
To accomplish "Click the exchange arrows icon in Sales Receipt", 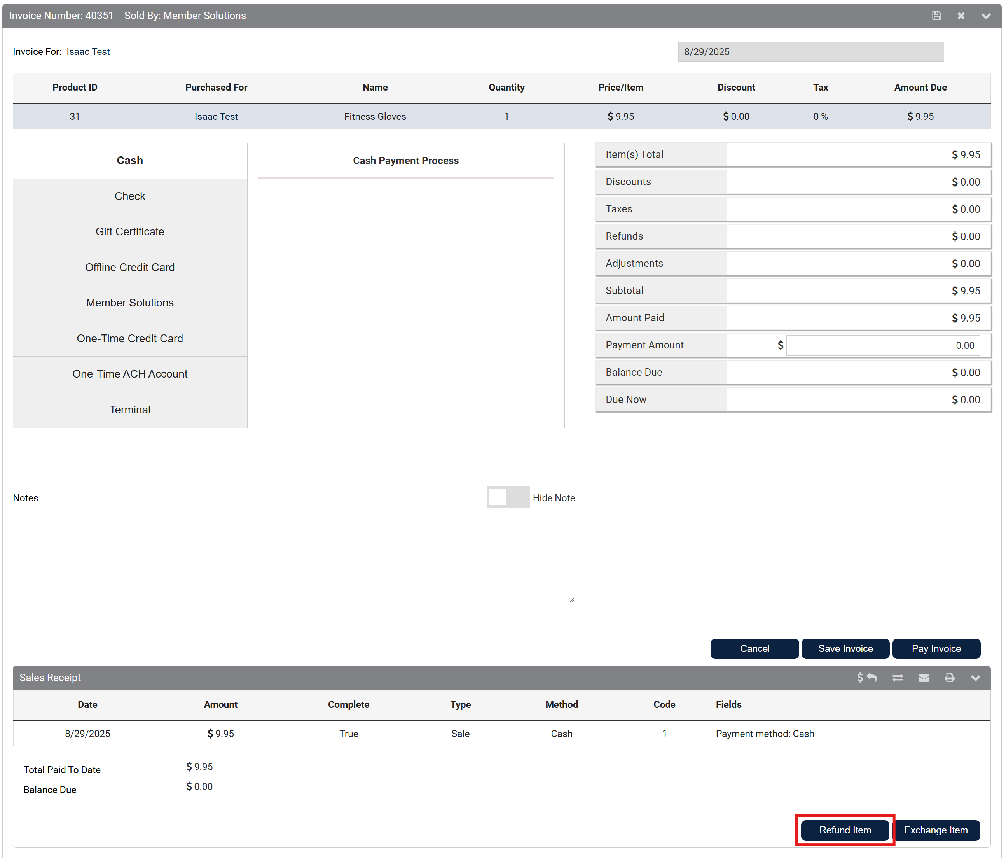I will [898, 677].
